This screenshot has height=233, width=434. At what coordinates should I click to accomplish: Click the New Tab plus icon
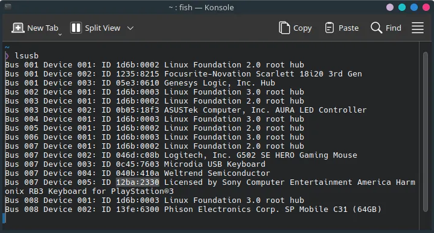pos(18,28)
